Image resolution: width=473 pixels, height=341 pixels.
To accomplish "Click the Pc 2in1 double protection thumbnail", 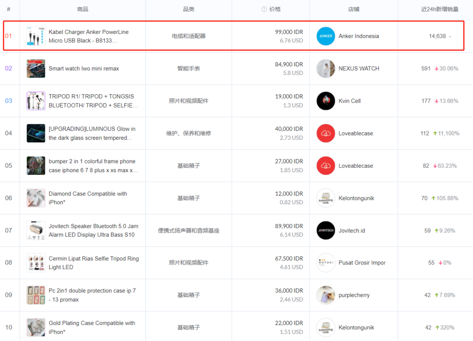I will click(36, 295).
